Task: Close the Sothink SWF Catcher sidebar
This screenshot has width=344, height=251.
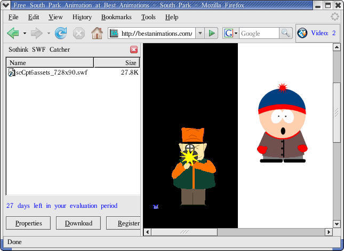Action: [134, 50]
